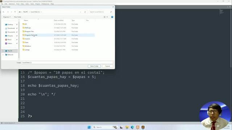The height and width of the screenshot is (130, 232).
Task: Open the view options dropdown arrow
Action: click(x=107, y=17)
